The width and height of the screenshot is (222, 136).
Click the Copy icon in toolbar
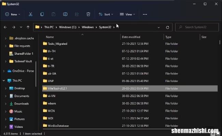click(42, 14)
